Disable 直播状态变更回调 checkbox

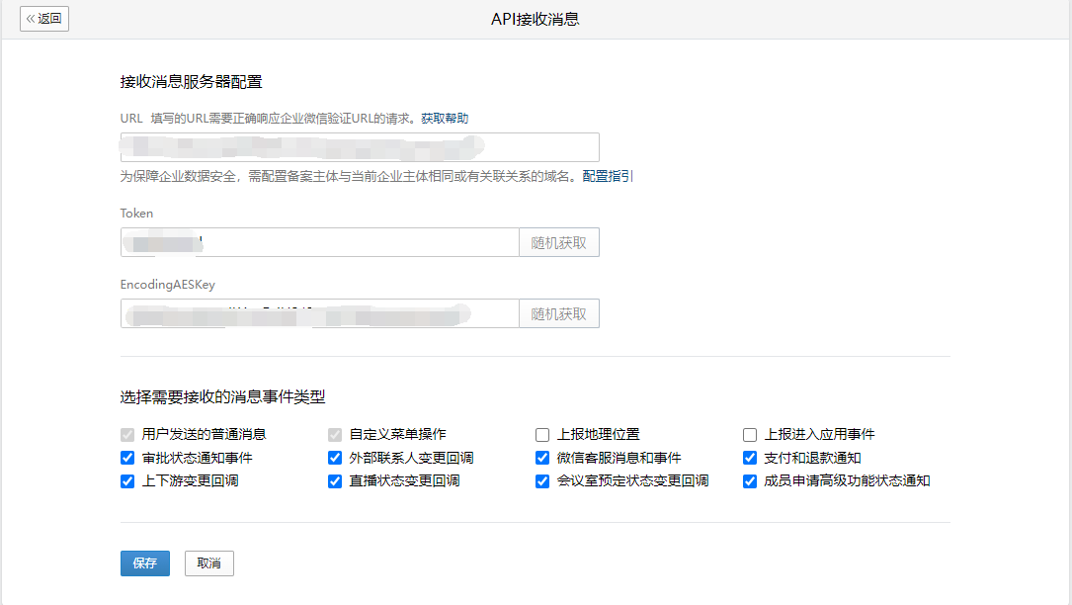pos(335,482)
